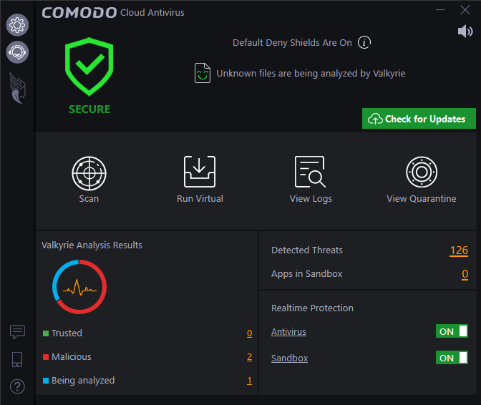Open the Detected Threats count 126
This screenshot has height=405, width=481.
459,250
